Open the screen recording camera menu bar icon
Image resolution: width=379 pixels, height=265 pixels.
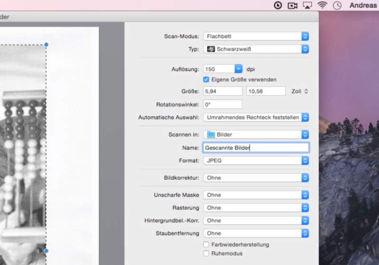[292, 5]
